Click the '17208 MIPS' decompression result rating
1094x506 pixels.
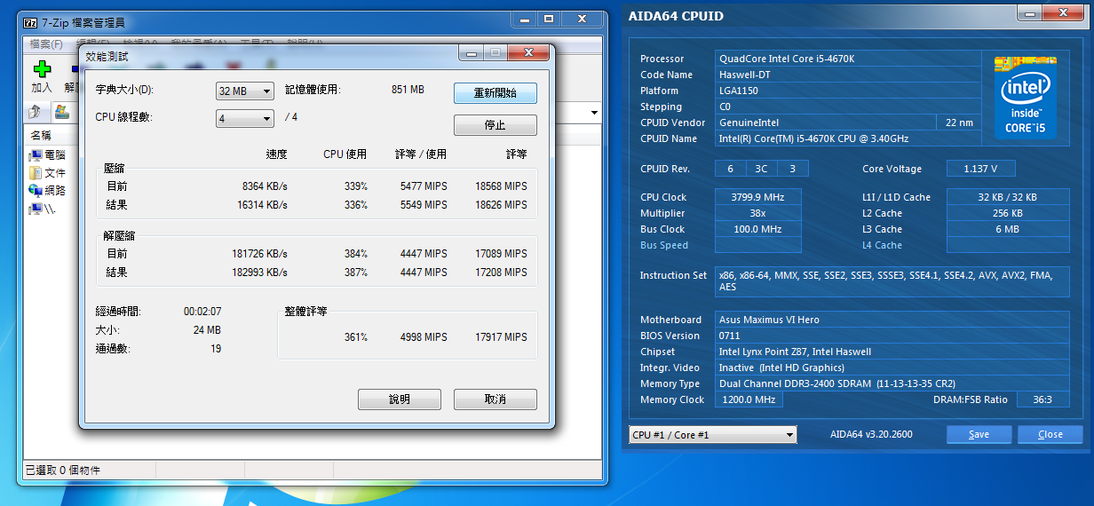click(x=501, y=272)
